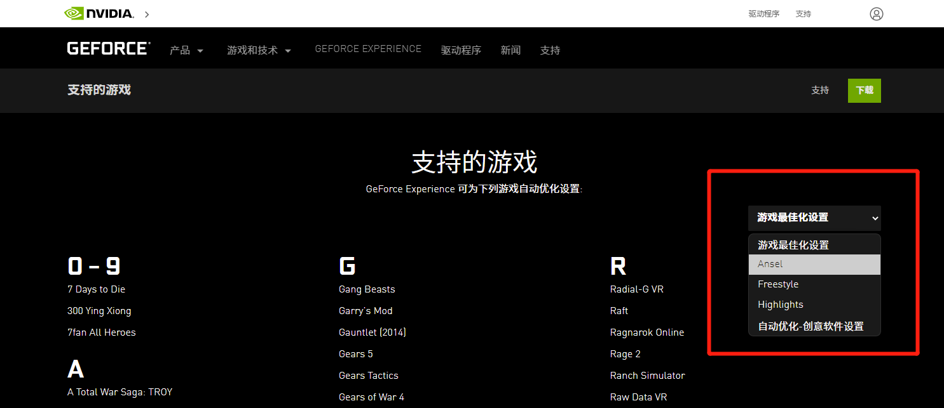Screen dimensions: 944x408
Task: Click Raft game entry
Action: [x=619, y=311]
